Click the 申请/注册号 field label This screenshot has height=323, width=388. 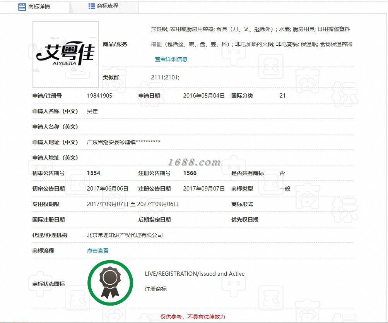point(47,96)
